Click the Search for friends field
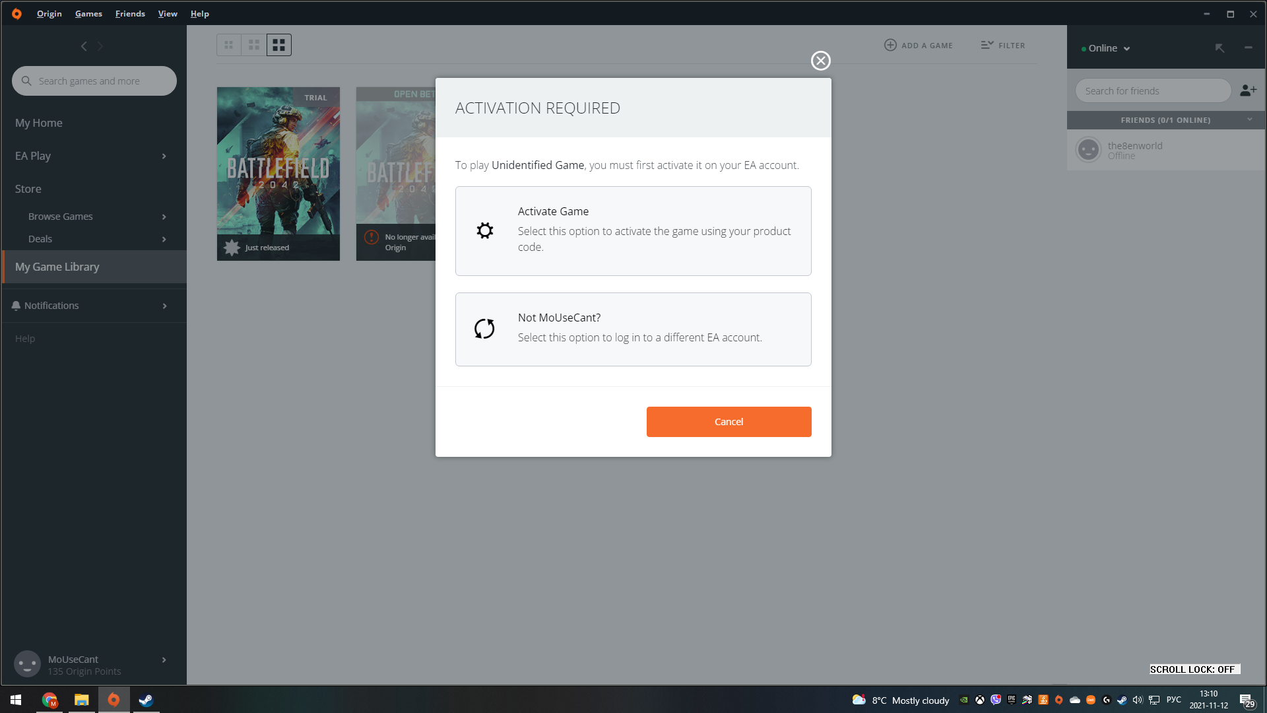 pyautogui.click(x=1152, y=91)
